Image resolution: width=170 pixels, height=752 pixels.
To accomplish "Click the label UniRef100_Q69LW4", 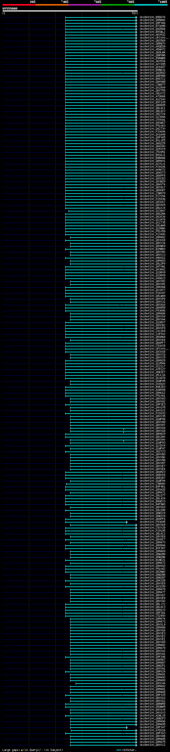I will point(152,53).
